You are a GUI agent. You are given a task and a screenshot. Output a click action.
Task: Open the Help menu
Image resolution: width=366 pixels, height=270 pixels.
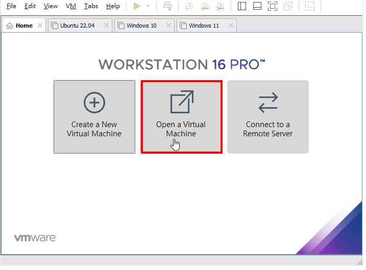(x=113, y=6)
